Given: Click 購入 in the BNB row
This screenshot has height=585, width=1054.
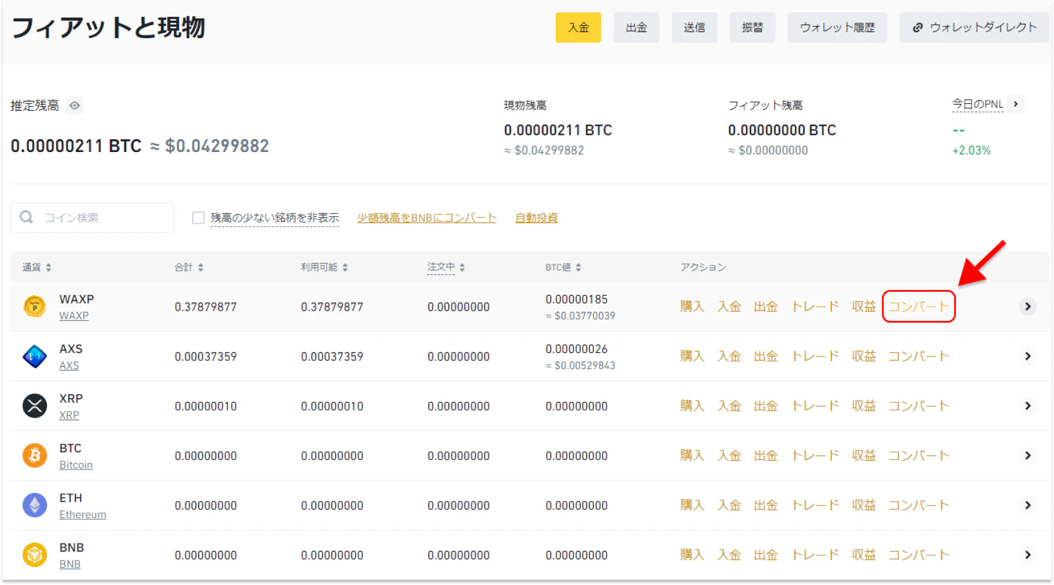Looking at the screenshot, I should pyautogui.click(x=692, y=555).
